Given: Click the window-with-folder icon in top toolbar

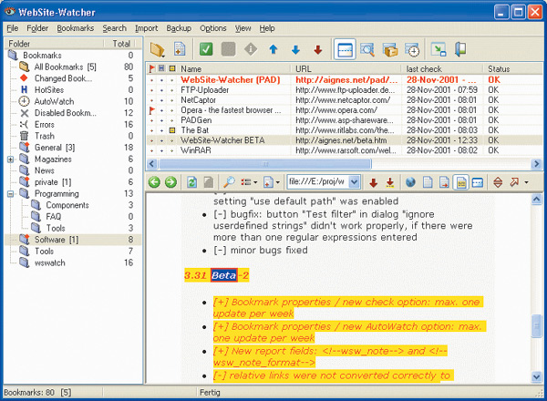Looking at the screenshot, I should [x=390, y=49].
